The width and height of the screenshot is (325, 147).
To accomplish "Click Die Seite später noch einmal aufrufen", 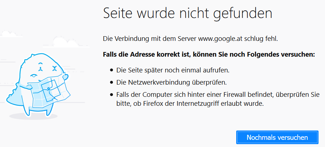I will [x=173, y=70].
